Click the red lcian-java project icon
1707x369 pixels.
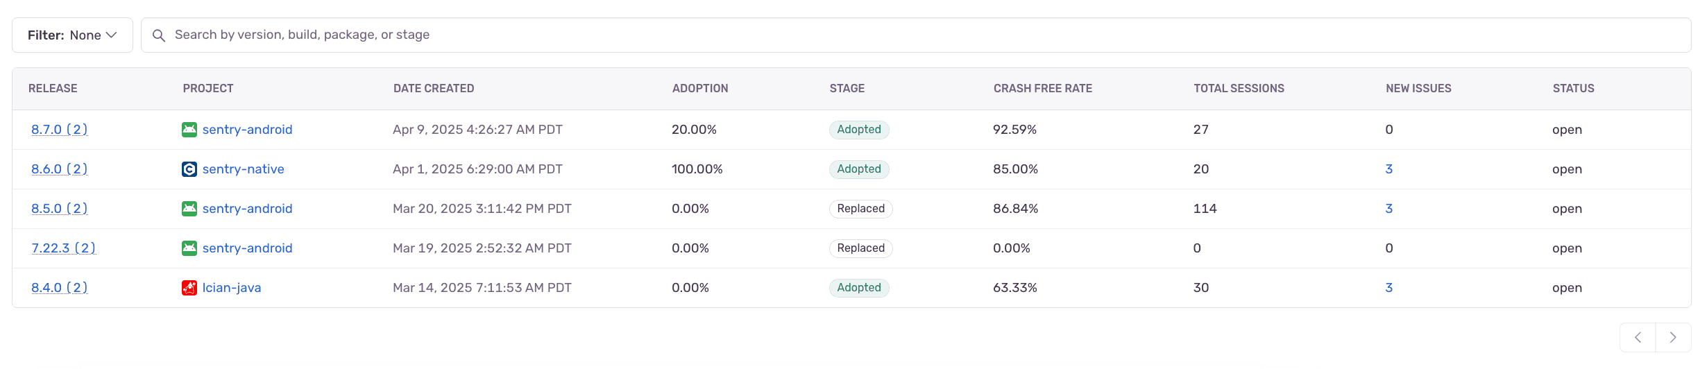189,288
